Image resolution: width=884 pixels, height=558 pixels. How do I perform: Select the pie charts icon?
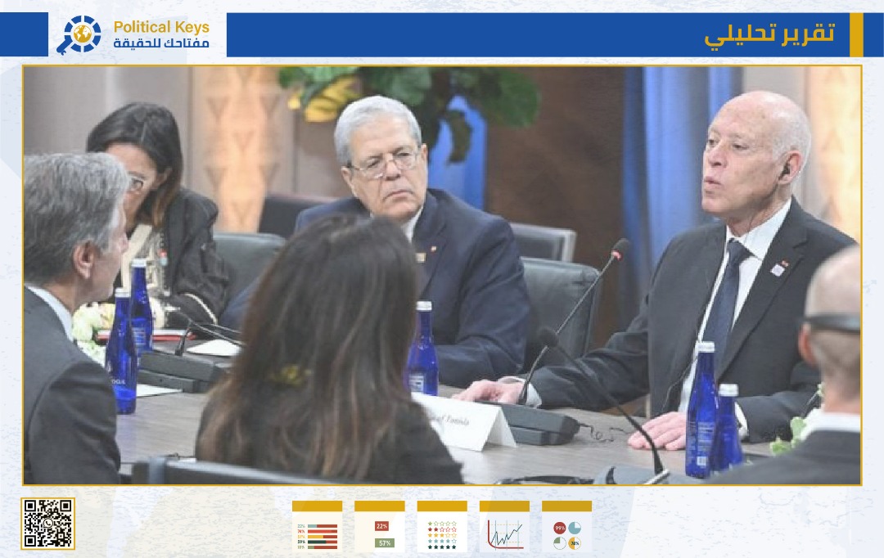coord(566,528)
